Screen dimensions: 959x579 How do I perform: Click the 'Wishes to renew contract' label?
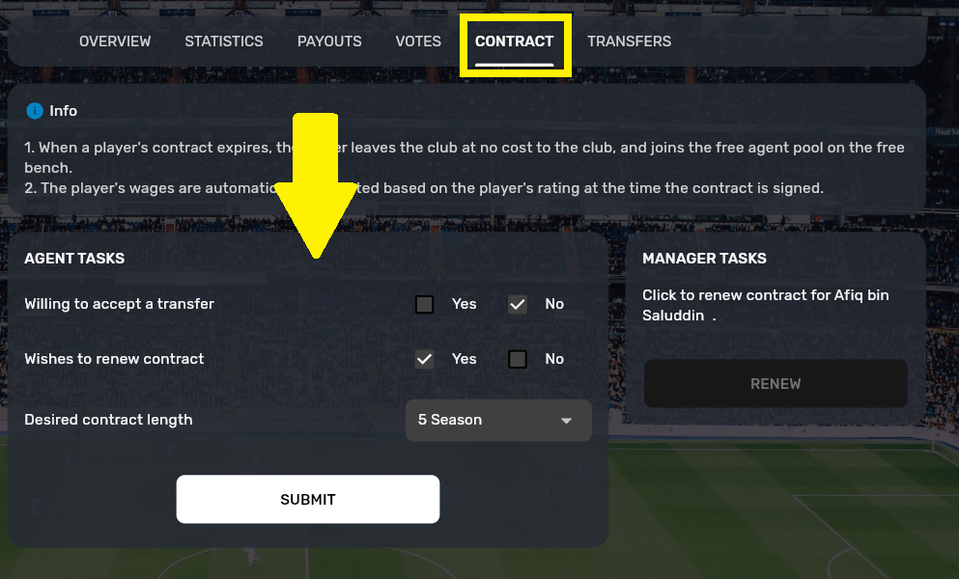point(114,359)
